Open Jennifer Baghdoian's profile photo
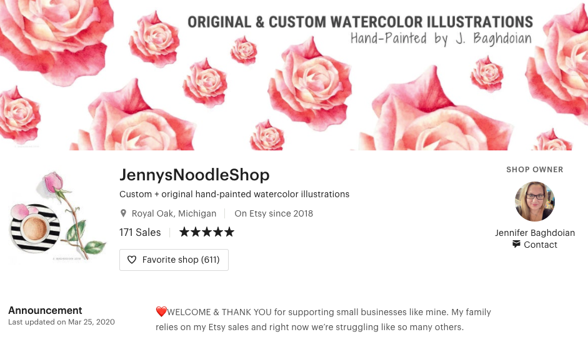This screenshot has height=342, width=588. (x=535, y=202)
